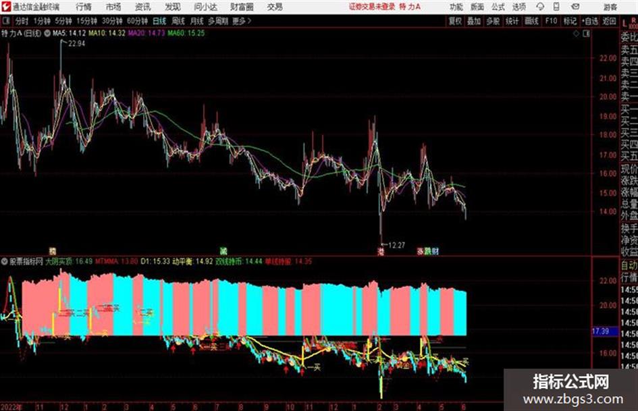Click the 减 green event marker under chart
Viewport: 638px width, 411px height.
pyautogui.click(x=223, y=252)
